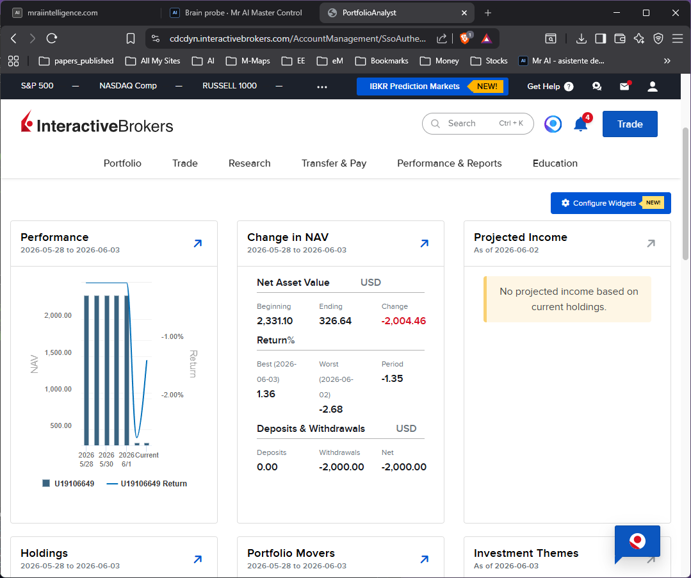Click the S&P 500 ticker
Screen dimensions: 691x578
(x=37, y=86)
